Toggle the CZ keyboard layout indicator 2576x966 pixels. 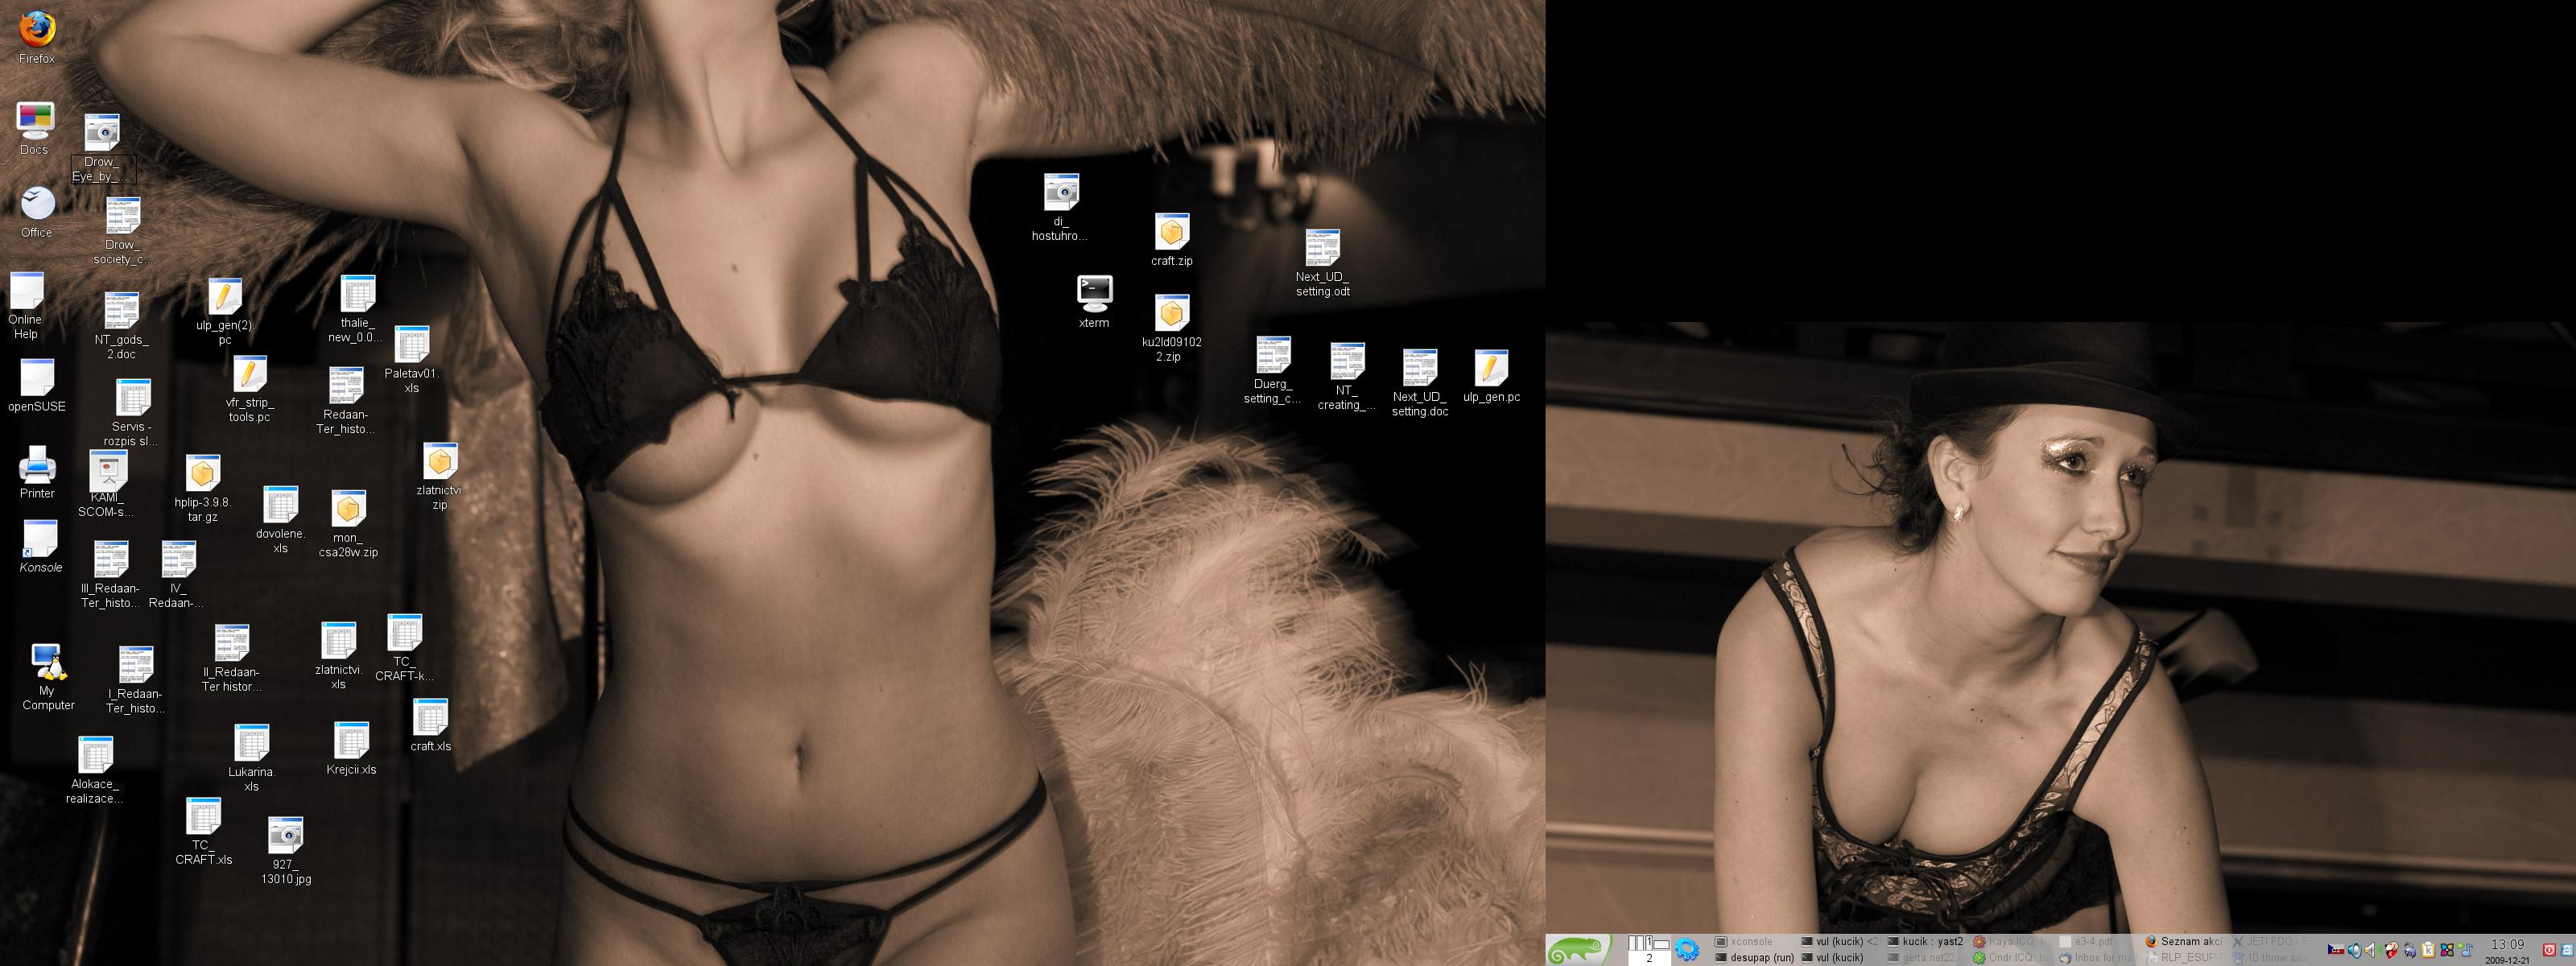(2336, 950)
